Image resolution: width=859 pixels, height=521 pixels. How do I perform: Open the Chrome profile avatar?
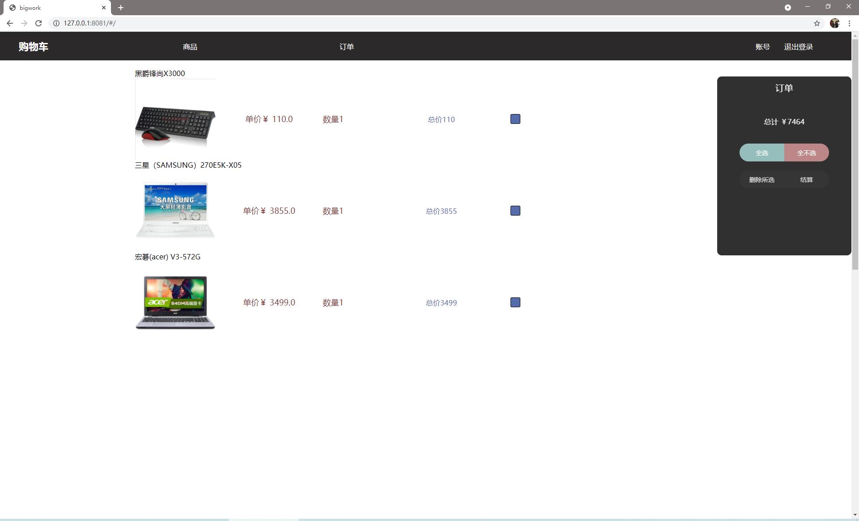[x=834, y=23]
